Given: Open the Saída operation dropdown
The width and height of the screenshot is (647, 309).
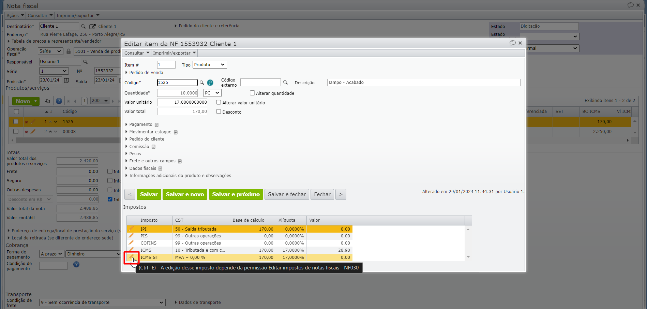Looking at the screenshot, I should [50, 51].
